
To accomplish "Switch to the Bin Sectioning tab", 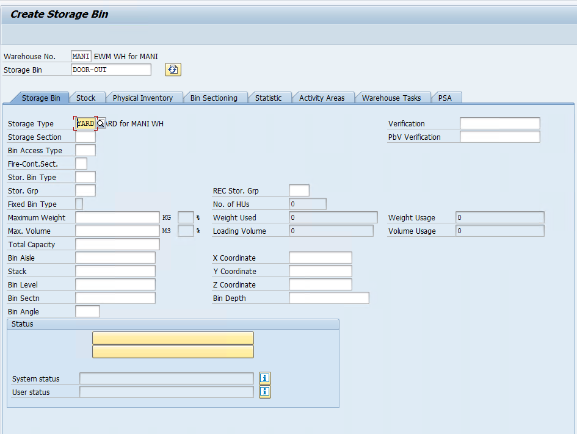I will [x=214, y=98].
